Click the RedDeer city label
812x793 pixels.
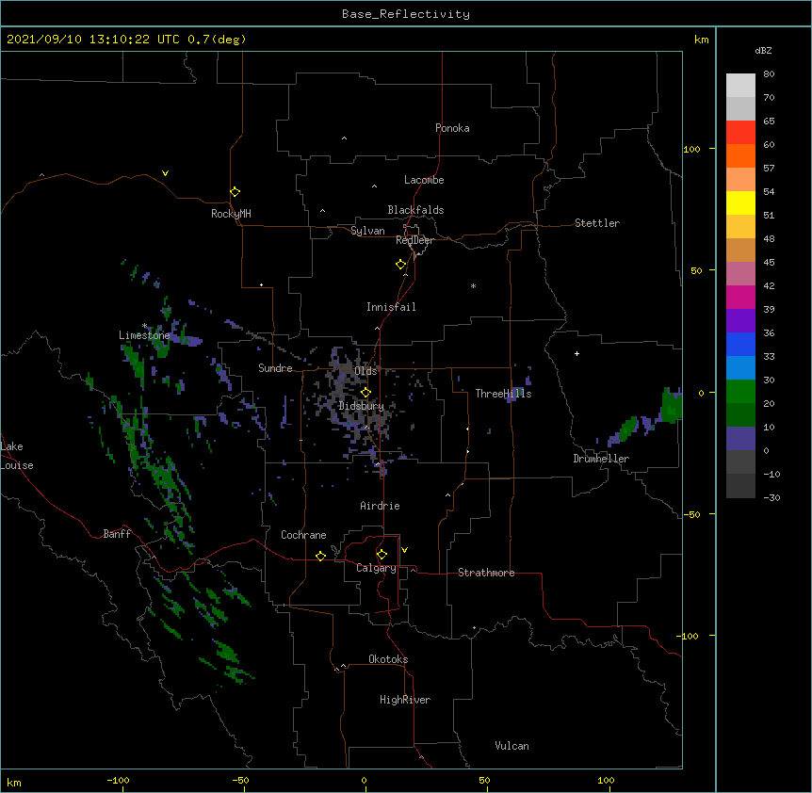tap(414, 240)
